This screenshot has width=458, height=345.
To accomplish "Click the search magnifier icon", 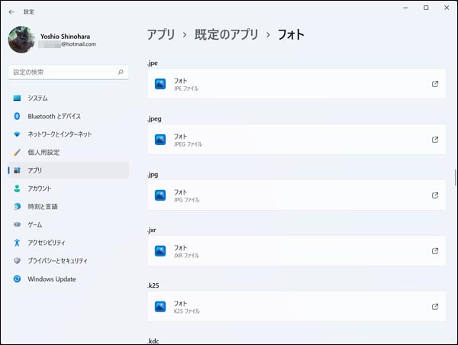I will (x=121, y=72).
